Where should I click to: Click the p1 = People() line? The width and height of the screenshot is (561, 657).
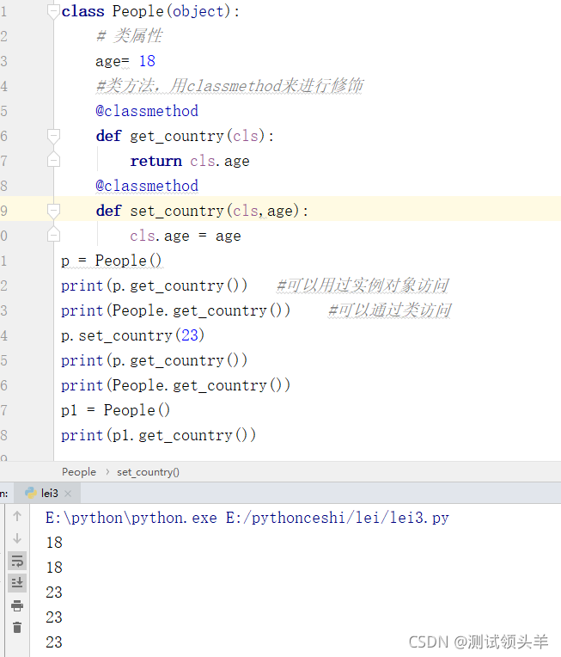[116, 410]
